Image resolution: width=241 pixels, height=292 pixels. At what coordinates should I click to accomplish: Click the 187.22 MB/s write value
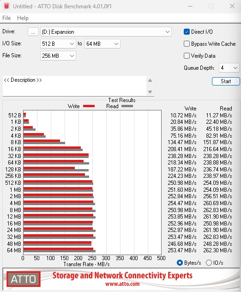182,169
